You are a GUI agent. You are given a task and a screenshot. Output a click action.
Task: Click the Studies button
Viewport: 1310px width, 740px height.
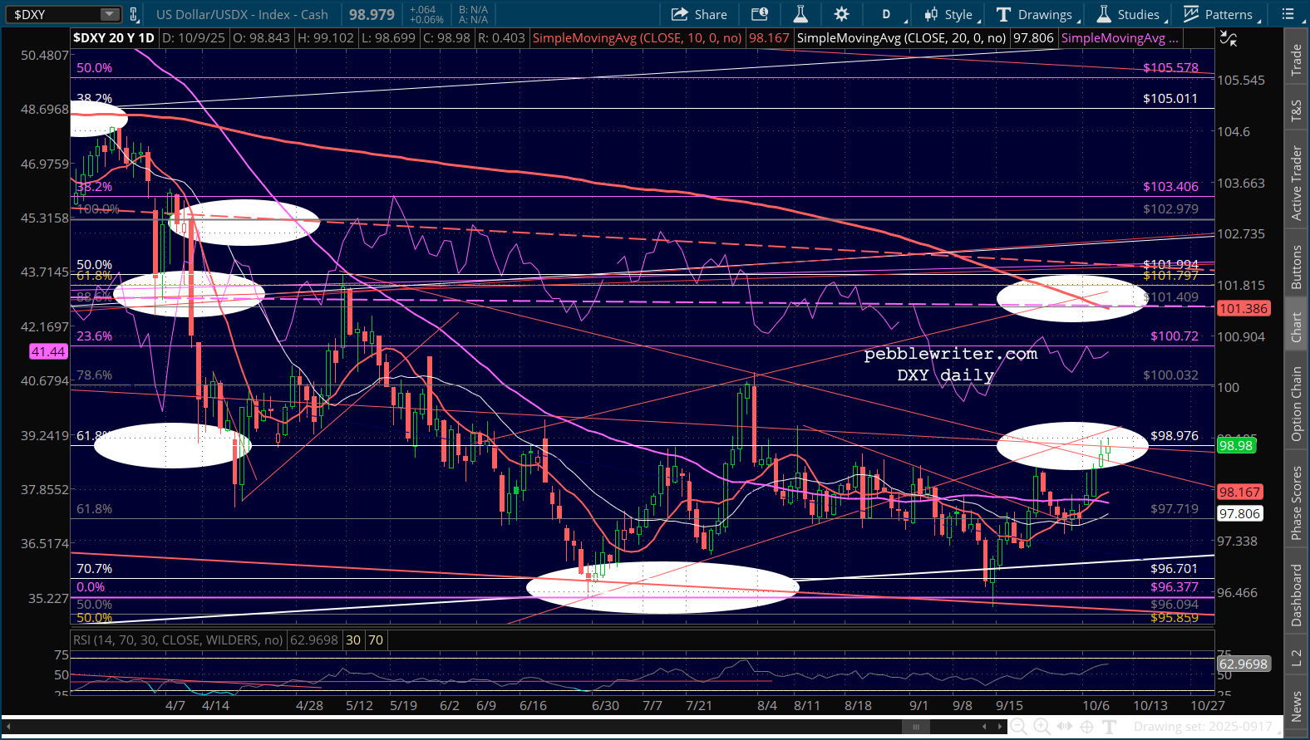tap(1130, 14)
